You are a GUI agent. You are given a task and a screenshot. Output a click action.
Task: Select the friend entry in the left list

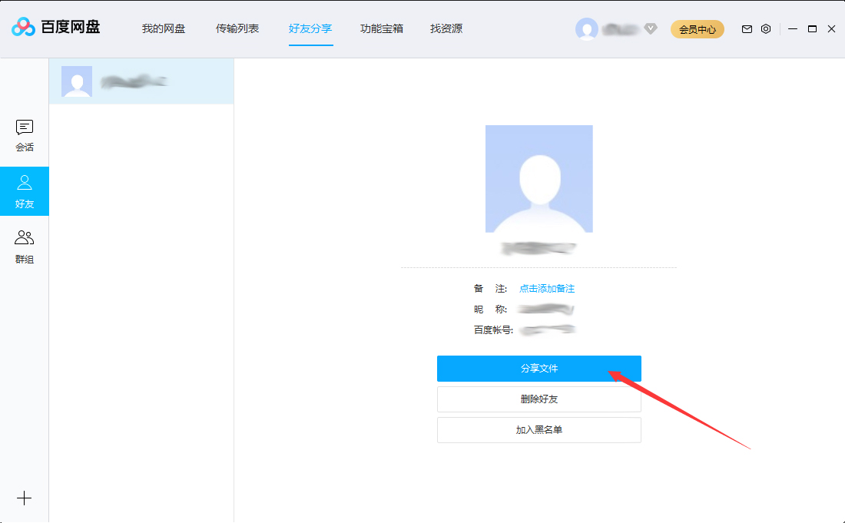pos(141,81)
